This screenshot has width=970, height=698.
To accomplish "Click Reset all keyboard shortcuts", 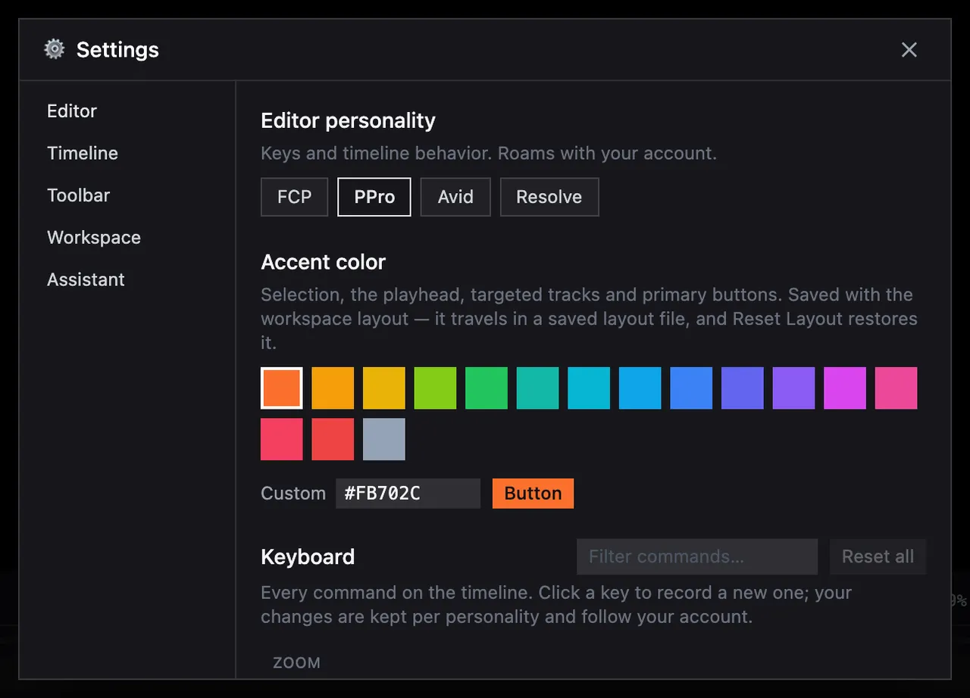I will click(878, 556).
